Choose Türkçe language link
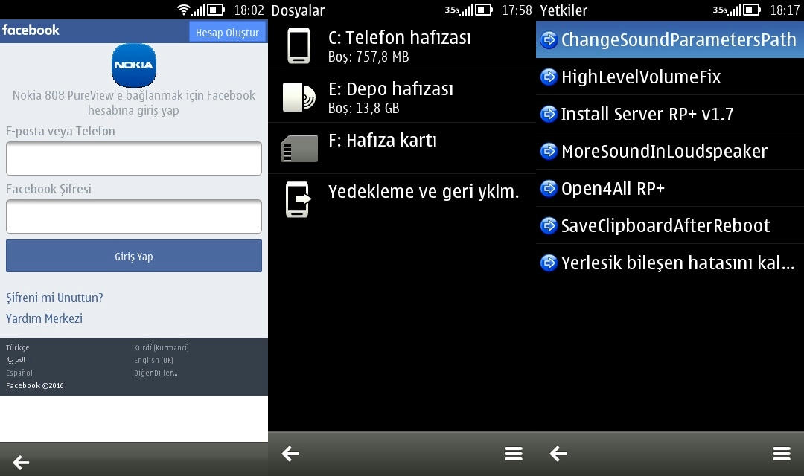The width and height of the screenshot is (804, 476). (x=18, y=347)
